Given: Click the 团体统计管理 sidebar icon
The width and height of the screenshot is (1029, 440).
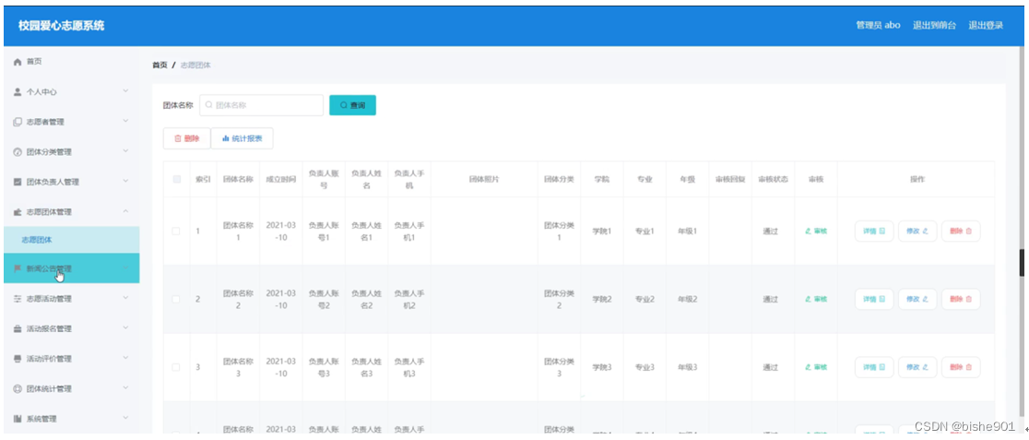Looking at the screenshot, I should click(x=18, y=388).
